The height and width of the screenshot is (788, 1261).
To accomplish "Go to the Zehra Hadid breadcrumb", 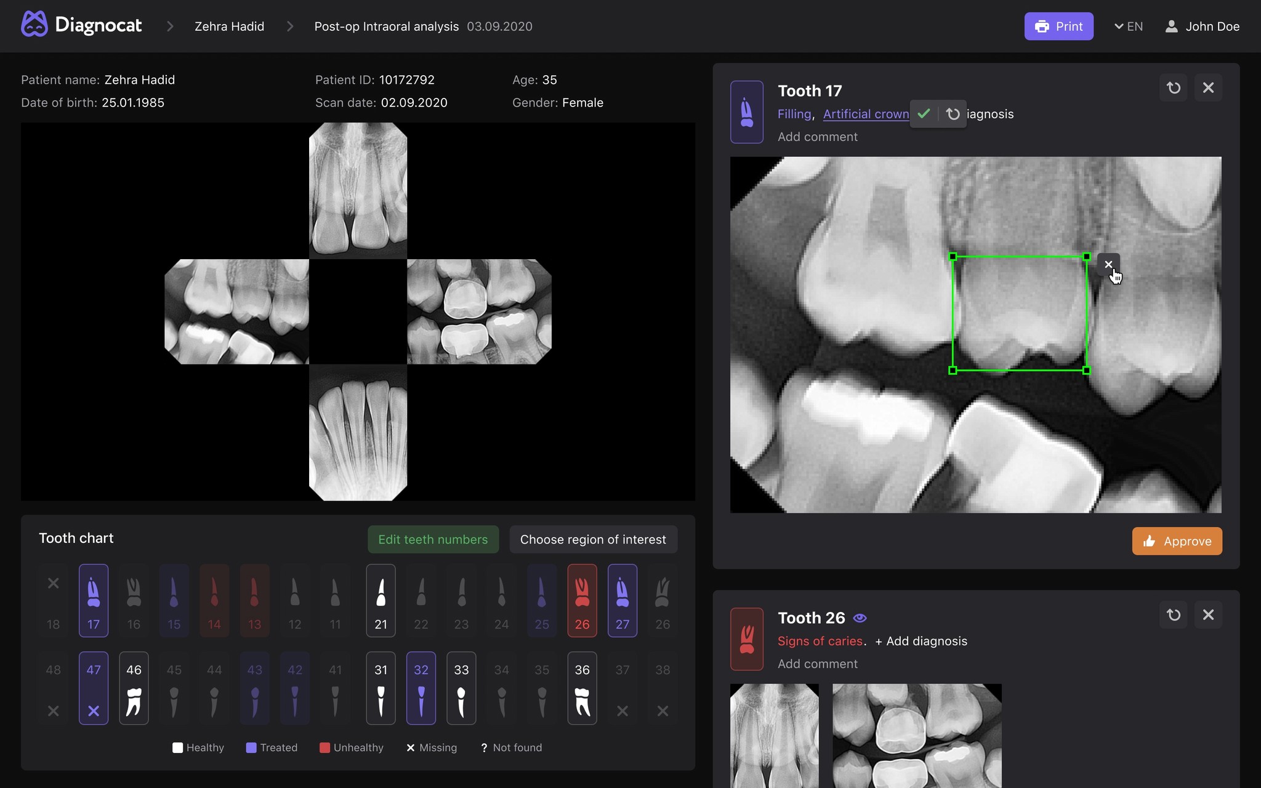I will click(x=229, y=26).
